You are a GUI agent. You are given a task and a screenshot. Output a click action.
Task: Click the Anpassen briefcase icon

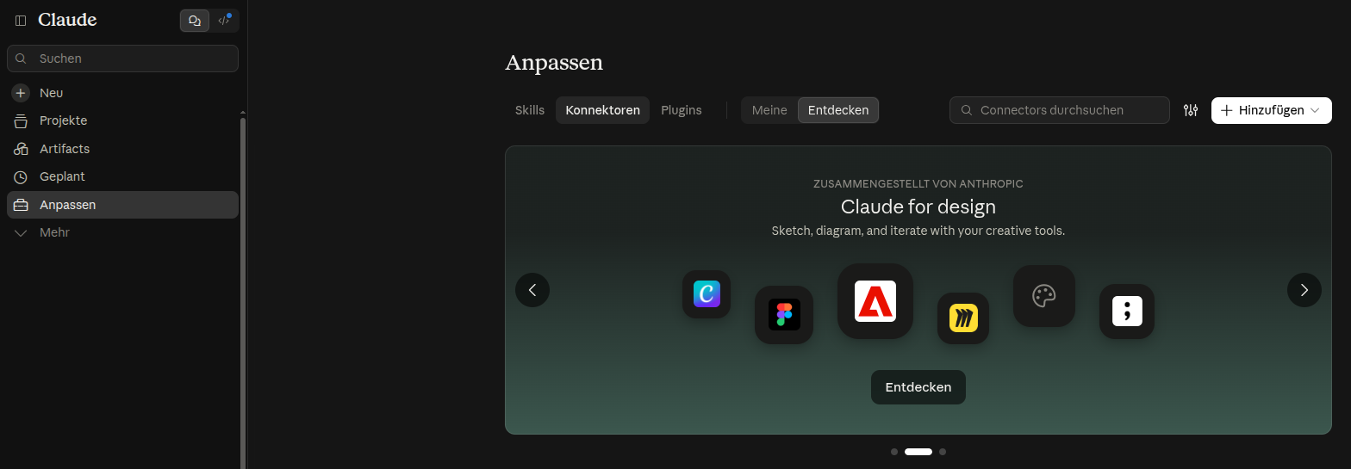tap(22, 205)
